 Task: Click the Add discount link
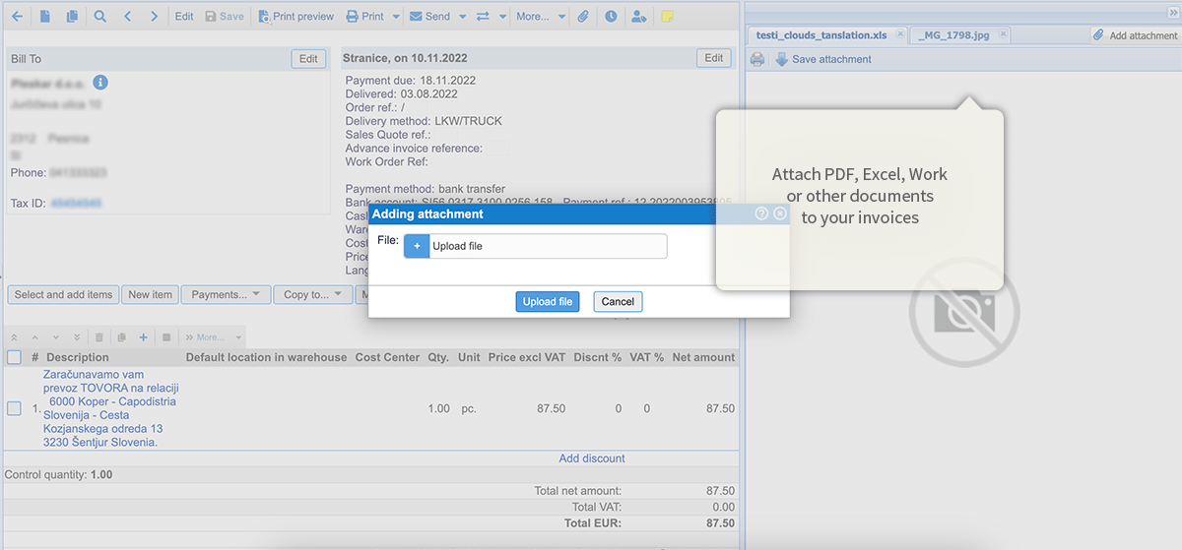pyautogui.click(x=592, y=458)
